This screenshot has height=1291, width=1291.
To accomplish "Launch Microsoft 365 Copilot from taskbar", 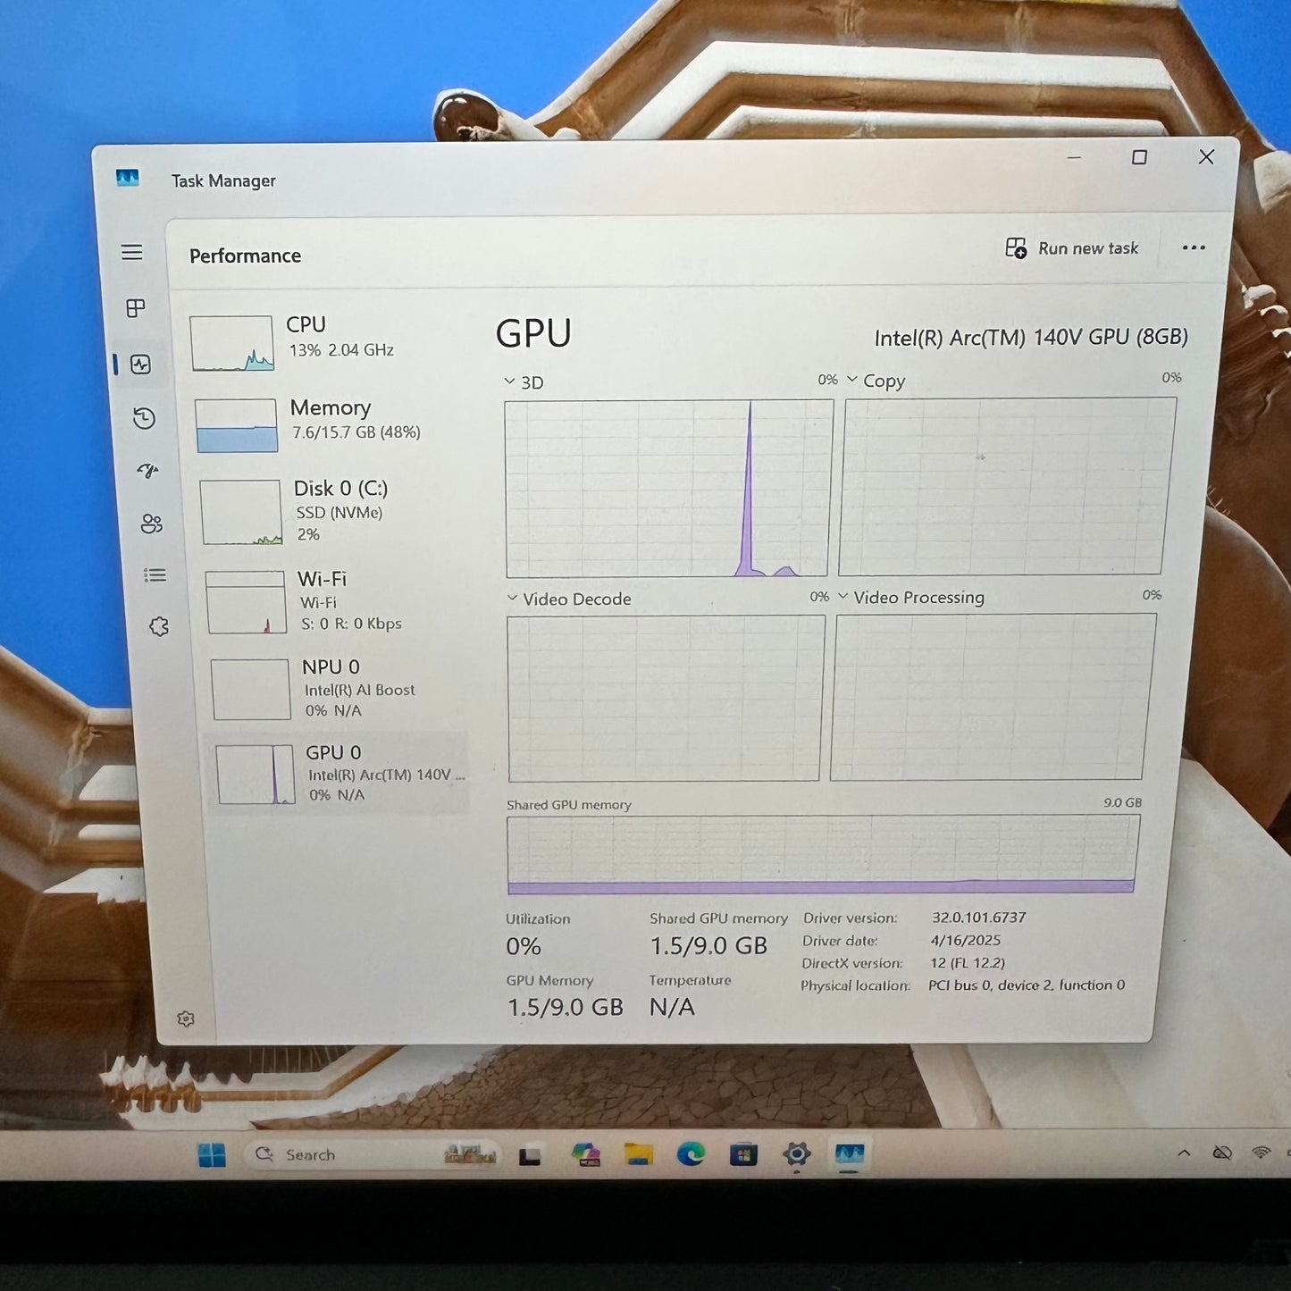I will pyautogui.click(x=586, y=1155).
